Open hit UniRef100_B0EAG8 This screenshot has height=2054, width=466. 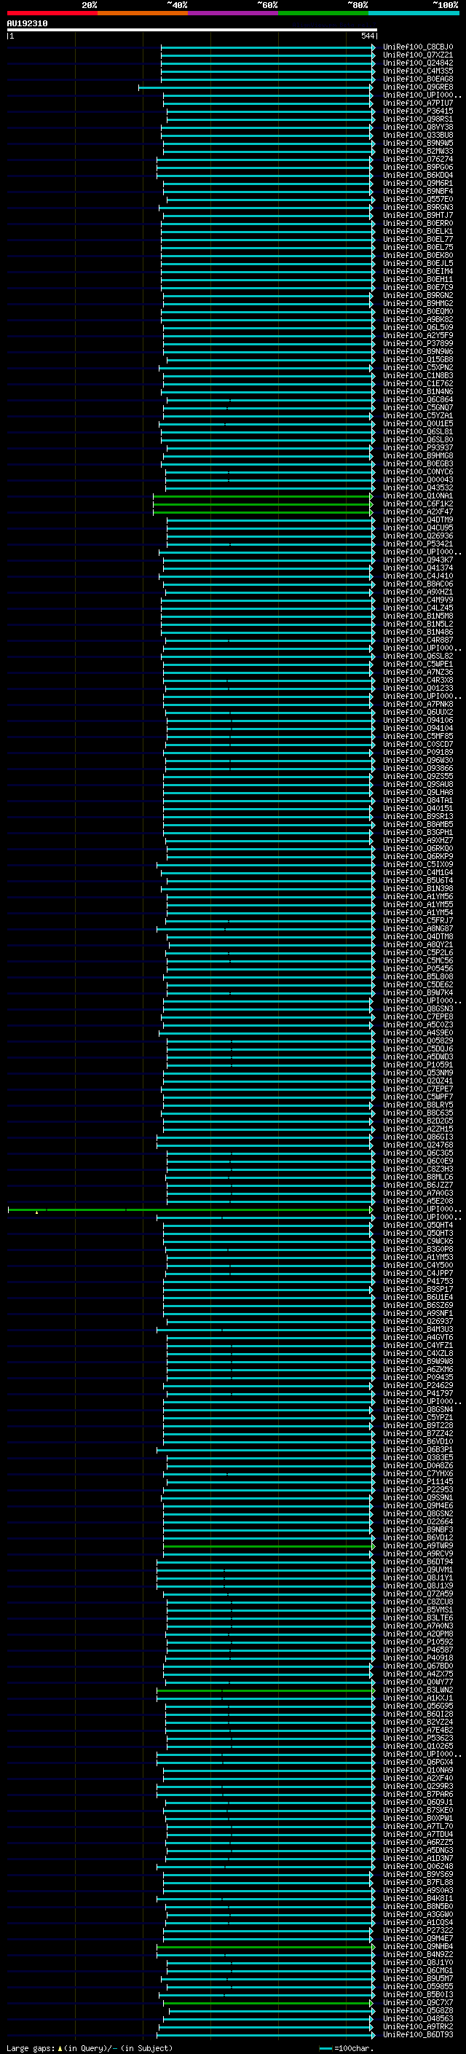[418, 79]
